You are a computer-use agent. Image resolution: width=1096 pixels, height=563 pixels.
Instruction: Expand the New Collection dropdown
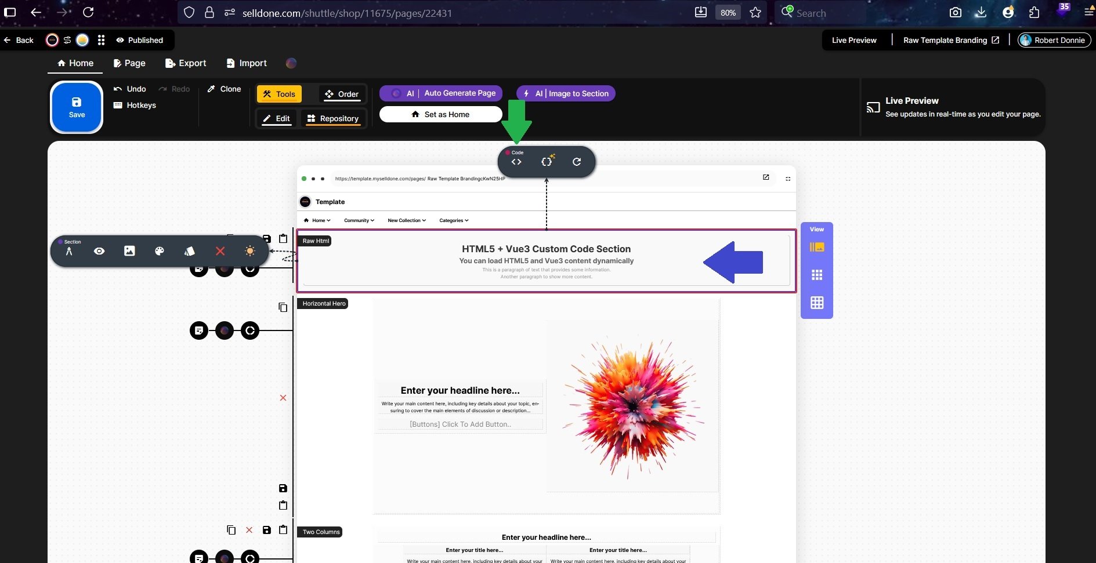point(407,220)
